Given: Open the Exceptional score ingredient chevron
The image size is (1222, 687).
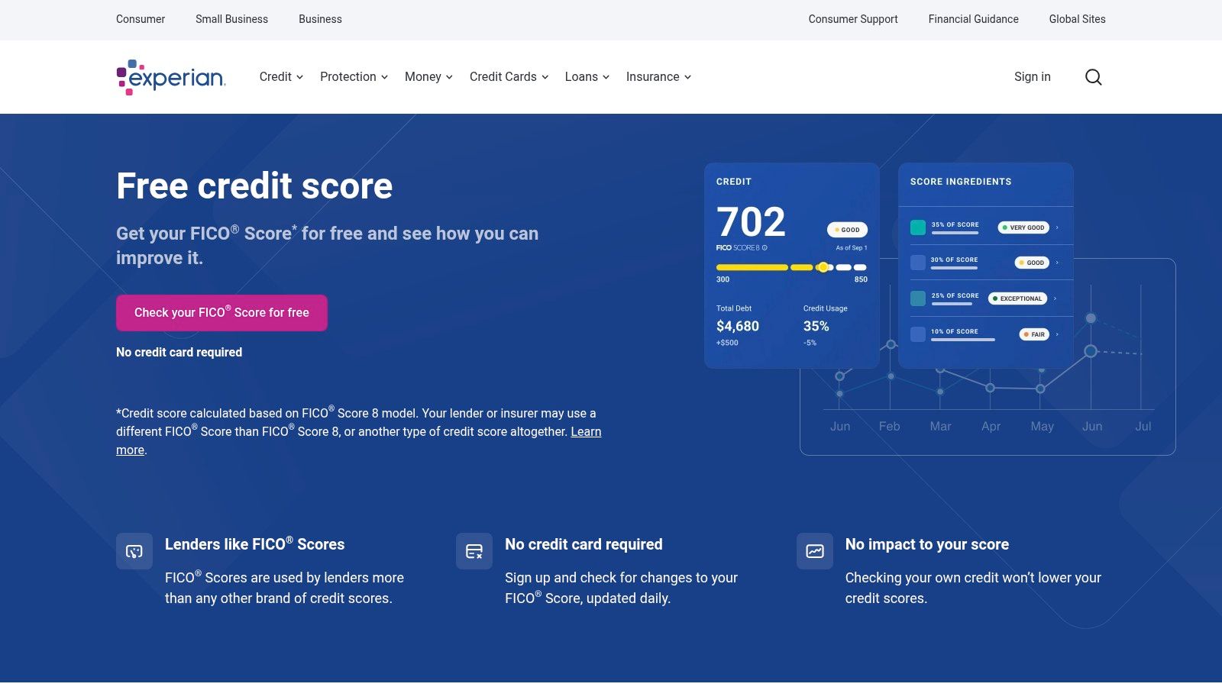Looking at the screenshot, I should [x=1056, y=298].
